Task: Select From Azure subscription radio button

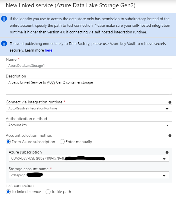Action: (x=8, y=142)
